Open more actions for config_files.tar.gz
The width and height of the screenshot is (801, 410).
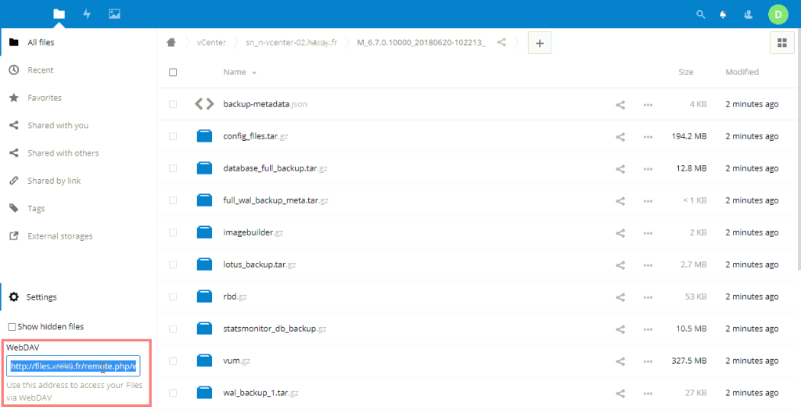tap(648, 137)
